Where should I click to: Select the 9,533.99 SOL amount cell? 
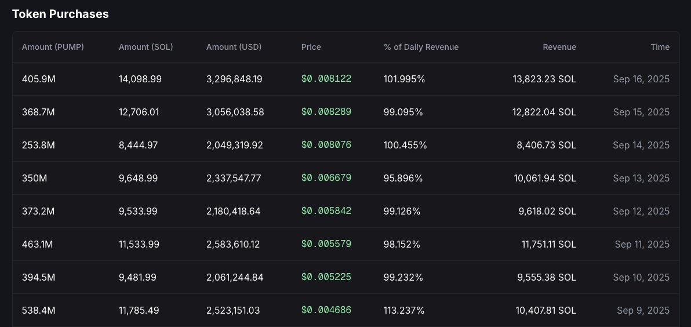(x=138, y=212)
